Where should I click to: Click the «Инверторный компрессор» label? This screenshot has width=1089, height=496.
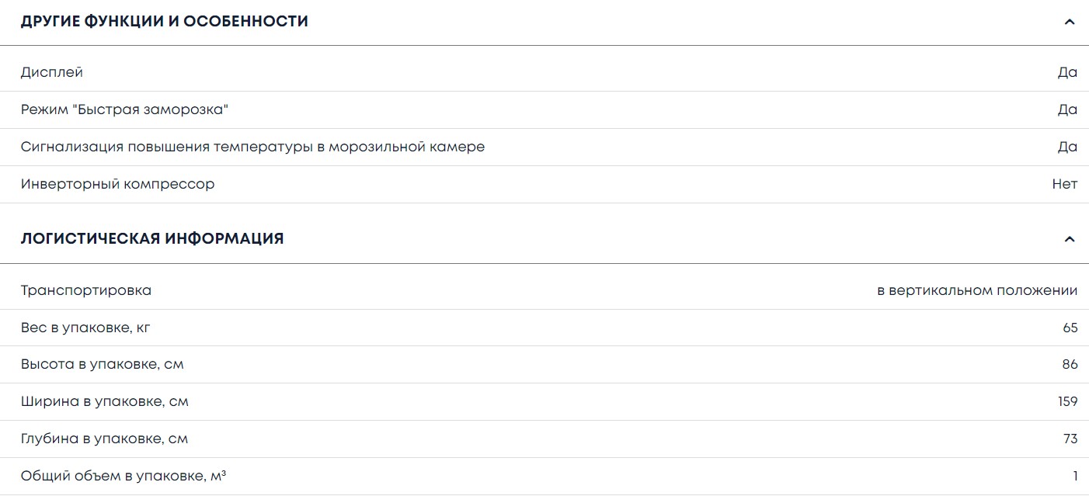point(118,184)
